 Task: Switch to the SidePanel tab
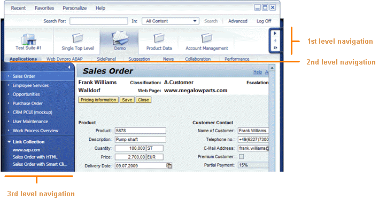106,59
